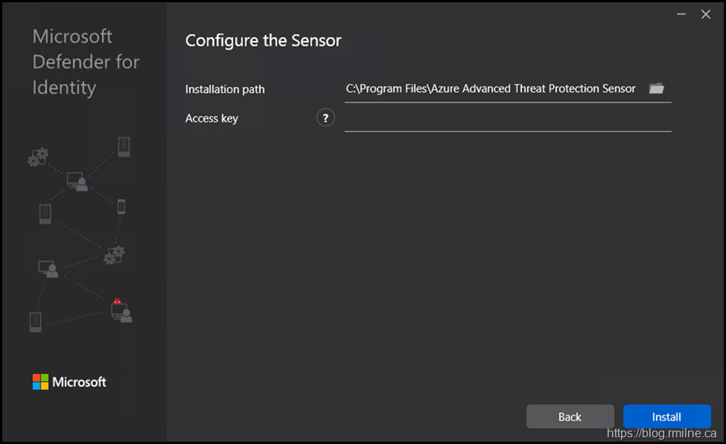Screen dimensions: 726x444
Task: Click the Microsoft four-color logo
Action: click(40, 381)
